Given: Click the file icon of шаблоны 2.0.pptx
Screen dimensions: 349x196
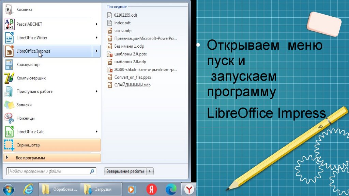Looking at the screenshot, I should 109,54.
